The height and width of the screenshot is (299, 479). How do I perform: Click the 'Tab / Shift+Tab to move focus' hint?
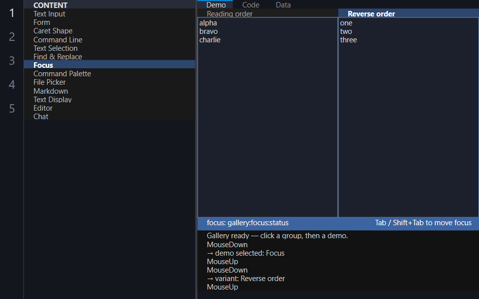(x=423, y=223)
